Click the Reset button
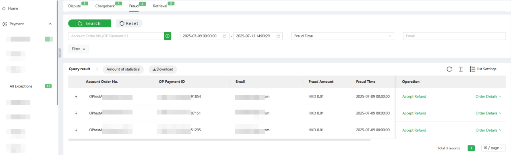This screenshot has width=511, height=155. point(129,23)
